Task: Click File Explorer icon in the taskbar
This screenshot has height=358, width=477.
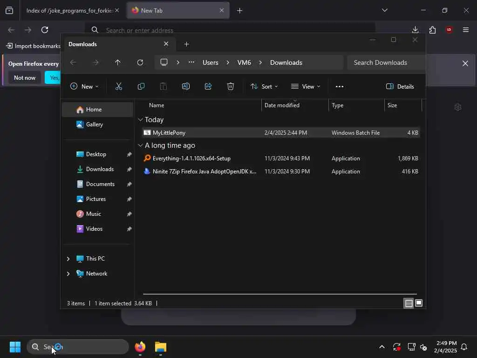Action: [161, 347]
